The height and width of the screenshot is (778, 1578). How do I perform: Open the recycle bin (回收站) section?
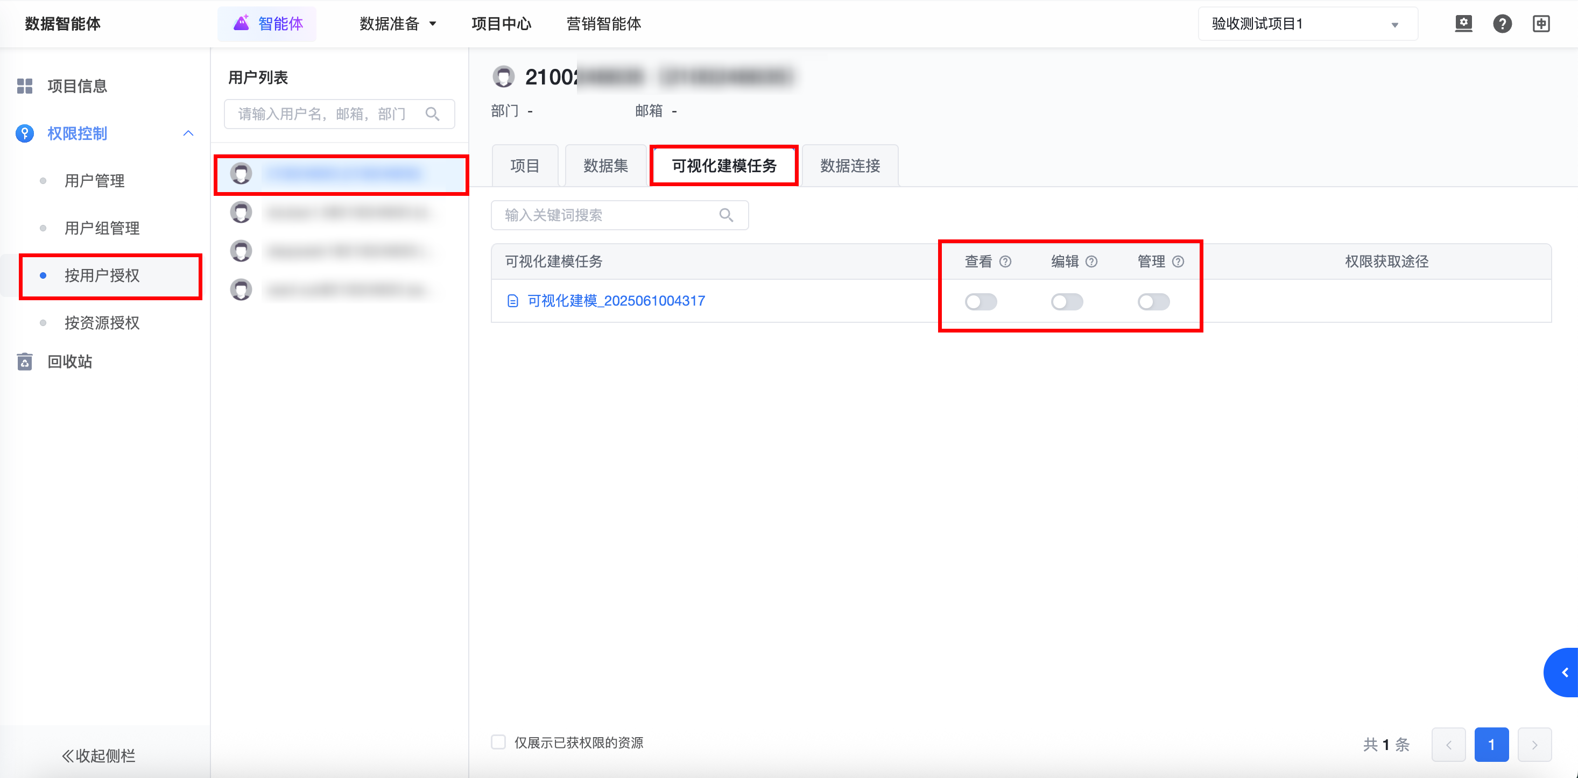70,362
